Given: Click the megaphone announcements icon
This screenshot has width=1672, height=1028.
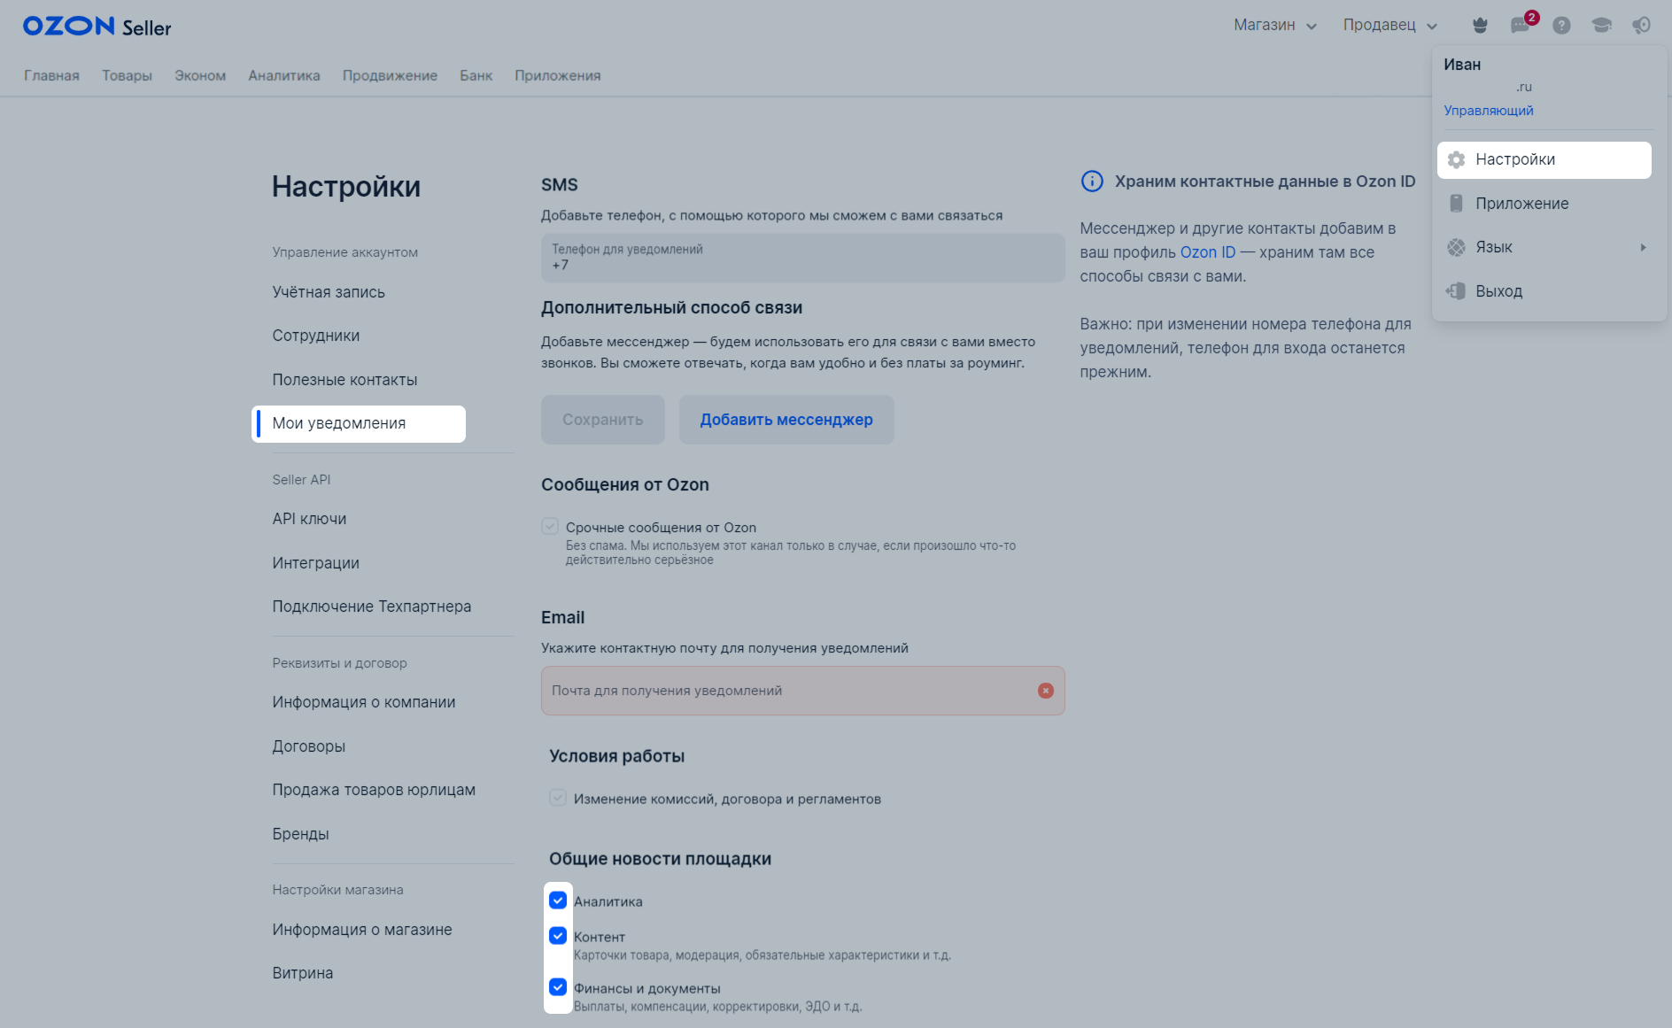Looking at the screenshot, I should (x=1641, y=25).
